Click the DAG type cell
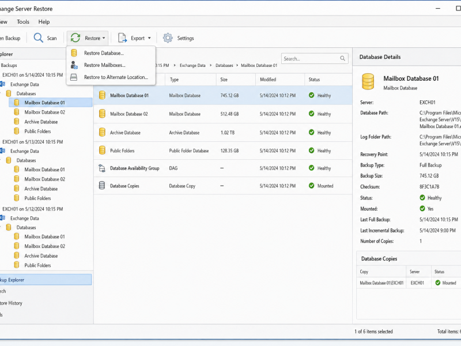 (173, 168)
